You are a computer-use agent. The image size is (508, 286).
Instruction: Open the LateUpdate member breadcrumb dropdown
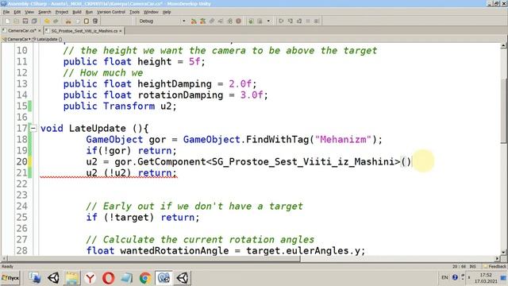pos(48,39)
